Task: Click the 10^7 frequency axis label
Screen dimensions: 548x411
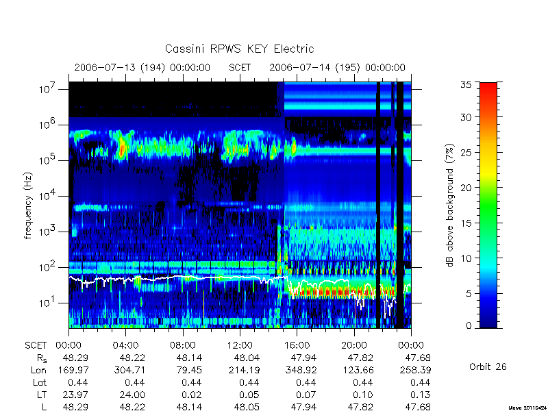Action: [x=46, y=89]
